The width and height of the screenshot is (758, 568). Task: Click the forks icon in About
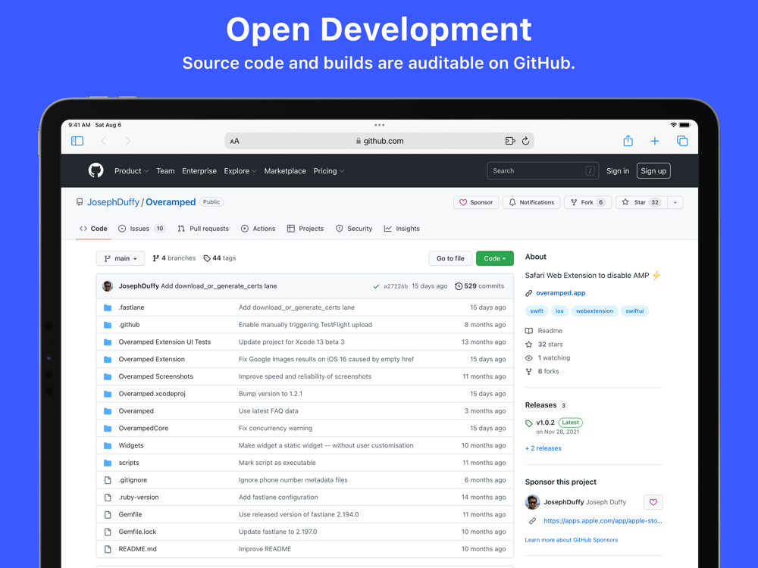[529, 371]
